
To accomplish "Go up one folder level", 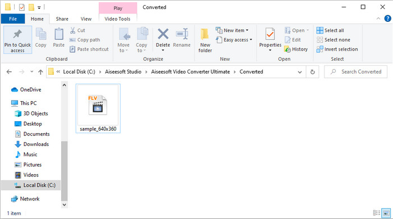I will 40,72.
